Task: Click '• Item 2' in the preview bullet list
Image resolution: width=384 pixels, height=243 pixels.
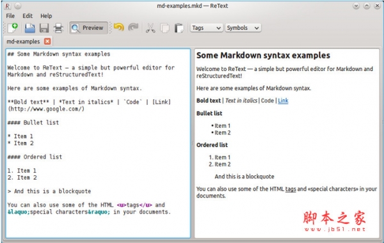Action: click(221, 133)
